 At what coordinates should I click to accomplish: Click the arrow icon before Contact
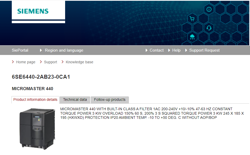pyautogui.click(x=146, y=50)
